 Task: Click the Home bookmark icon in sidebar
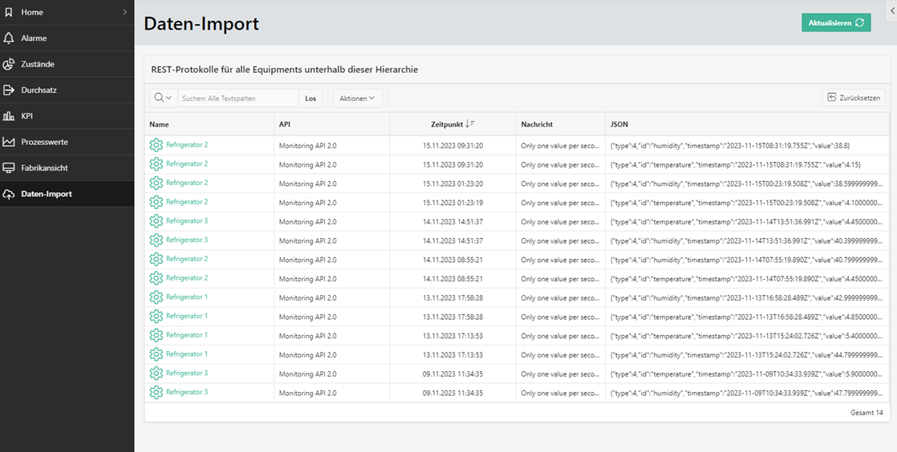pyautogui.click(x=9, y=12)
